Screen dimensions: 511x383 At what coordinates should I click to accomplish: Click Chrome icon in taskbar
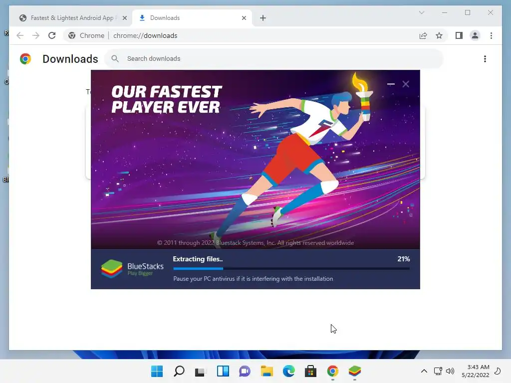coord(332,371)
